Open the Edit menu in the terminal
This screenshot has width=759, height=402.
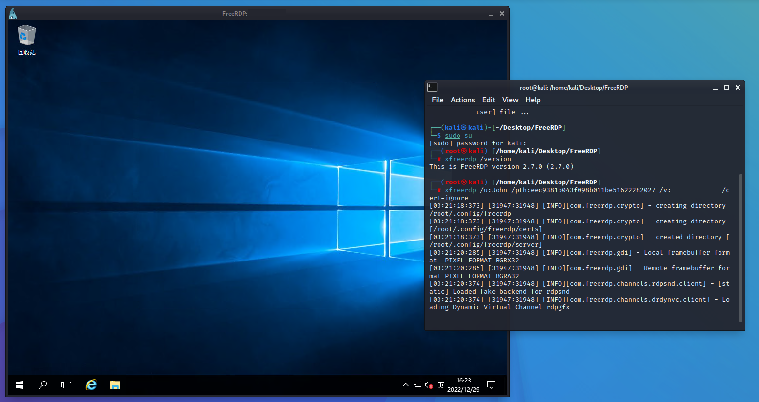point(489,100)
